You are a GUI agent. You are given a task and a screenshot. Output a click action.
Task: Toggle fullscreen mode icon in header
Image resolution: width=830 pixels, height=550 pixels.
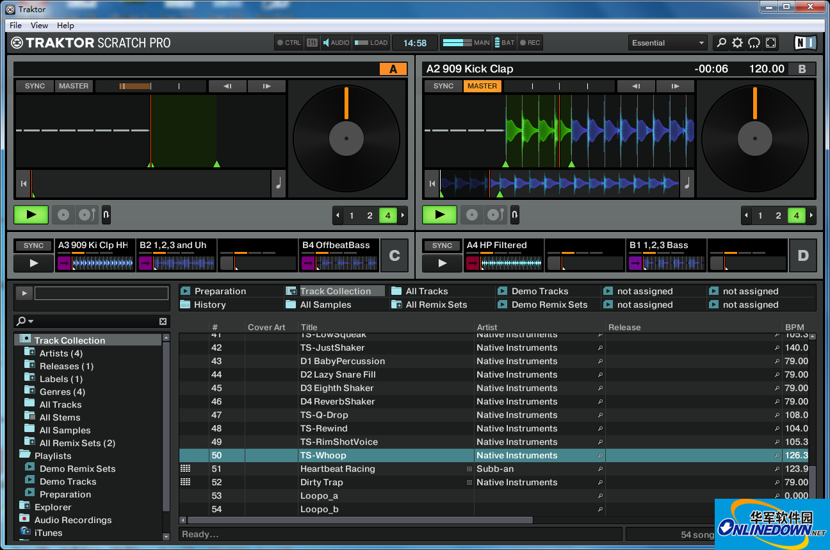771,43
